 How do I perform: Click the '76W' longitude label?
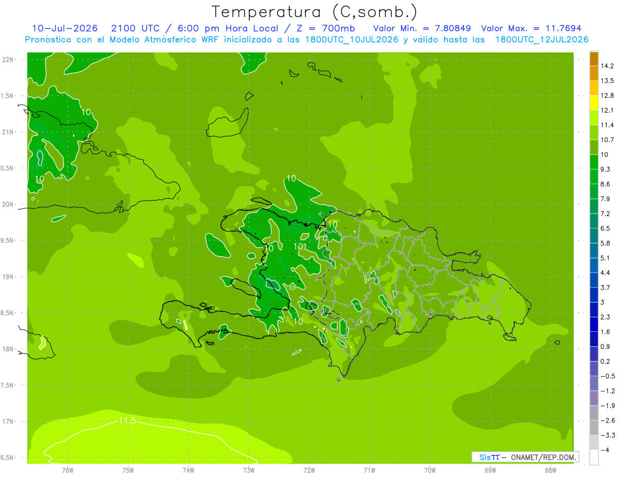67,470
